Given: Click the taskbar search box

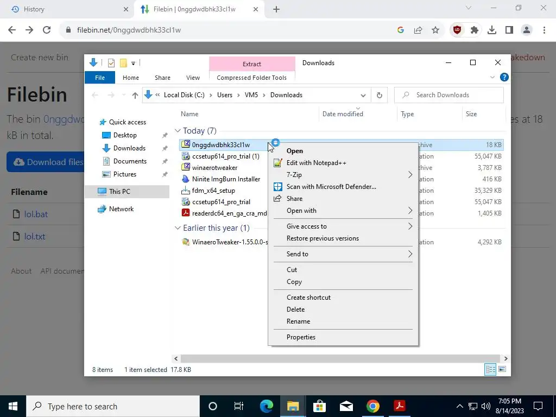Looking at the screenshot, I should click(113, 406).
